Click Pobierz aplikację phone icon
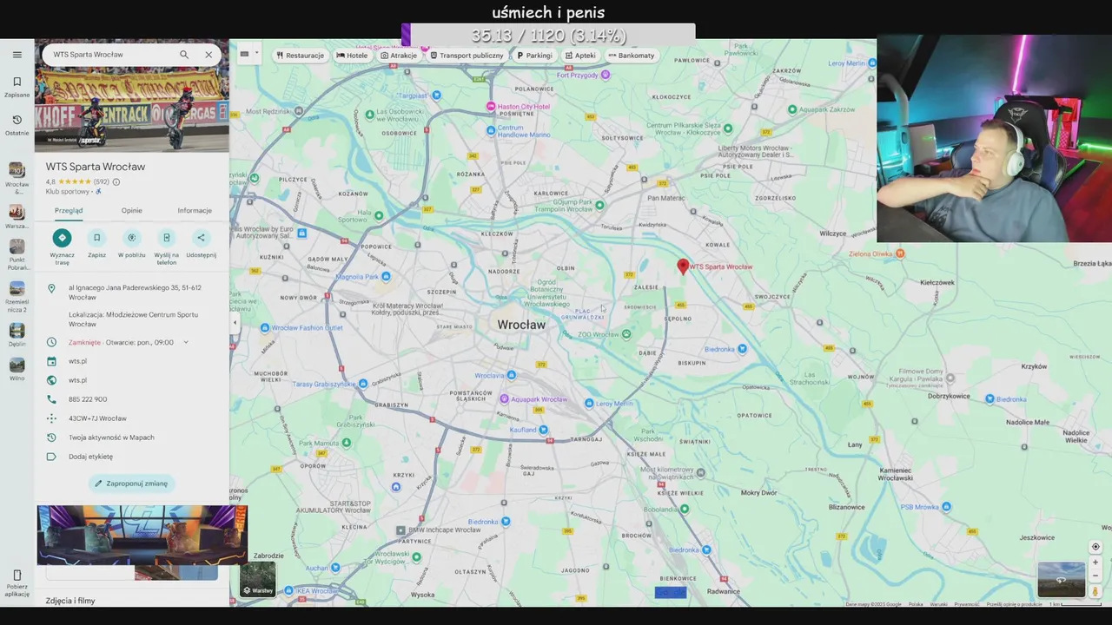Image resolution: width=1112 pixels, height=625 pixels. [17, 575]
